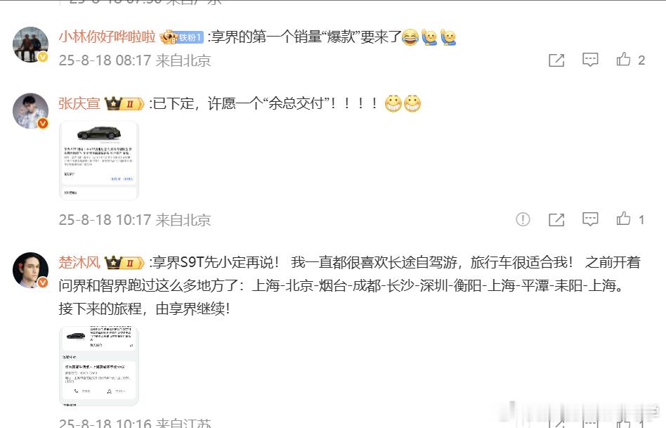Open comment icon on 张庆宣's post
Viewport: 666px width, 428px height.
point(590,219)
